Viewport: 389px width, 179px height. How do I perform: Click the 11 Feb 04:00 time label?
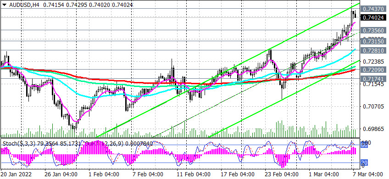pos(194,174)
